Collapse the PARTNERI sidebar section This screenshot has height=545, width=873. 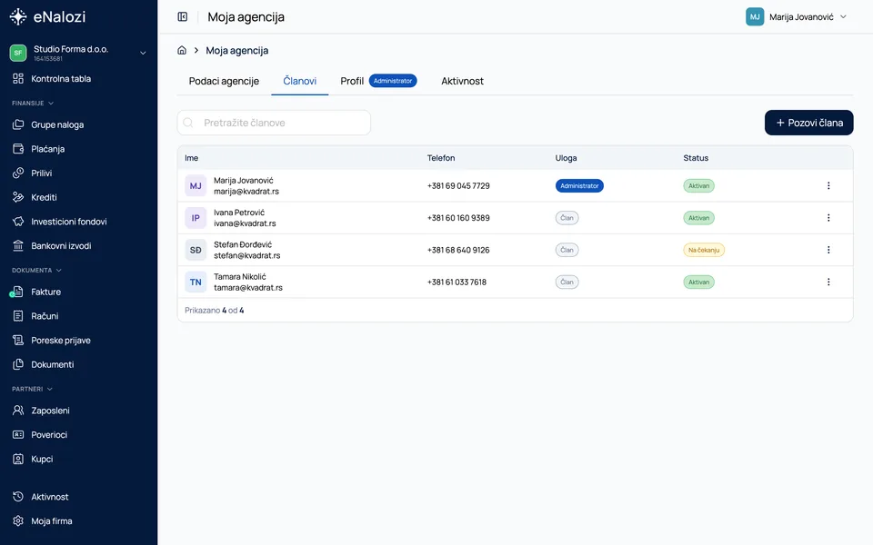33,389
